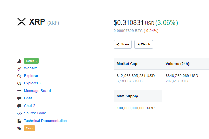This screenshot has height=139, width=209.
Task: Click the speech bubble icon beside Chat
Action: tap(19, 98)
